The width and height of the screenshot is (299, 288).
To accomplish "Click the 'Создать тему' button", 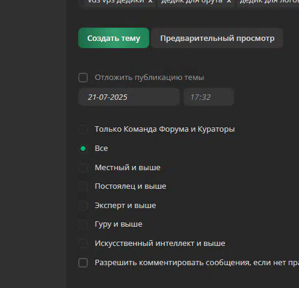I will (114, 38).
